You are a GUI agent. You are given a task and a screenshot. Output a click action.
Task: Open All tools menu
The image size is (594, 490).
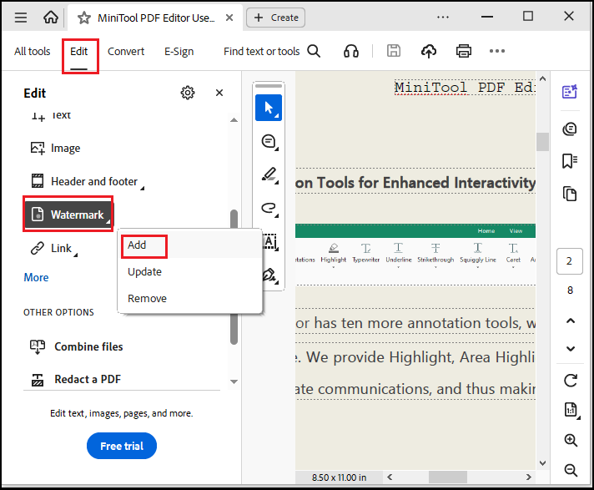pyautogui.click(x=33, y=51)
